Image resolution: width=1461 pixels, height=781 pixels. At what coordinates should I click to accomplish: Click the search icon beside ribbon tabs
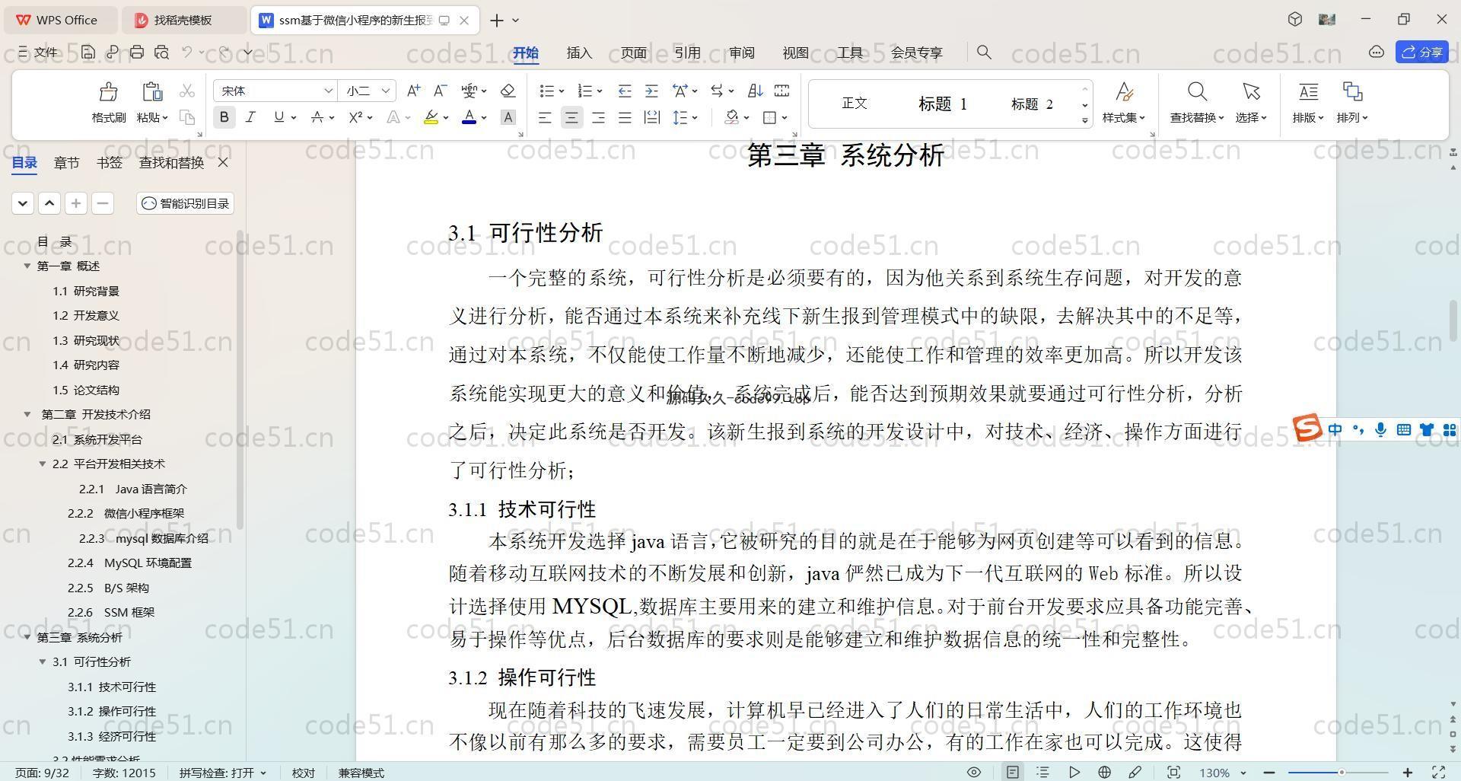click(x=984, y=52)
